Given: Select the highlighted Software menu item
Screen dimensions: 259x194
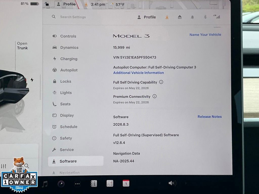Looking at the screenshot, I should coord(76,161).
